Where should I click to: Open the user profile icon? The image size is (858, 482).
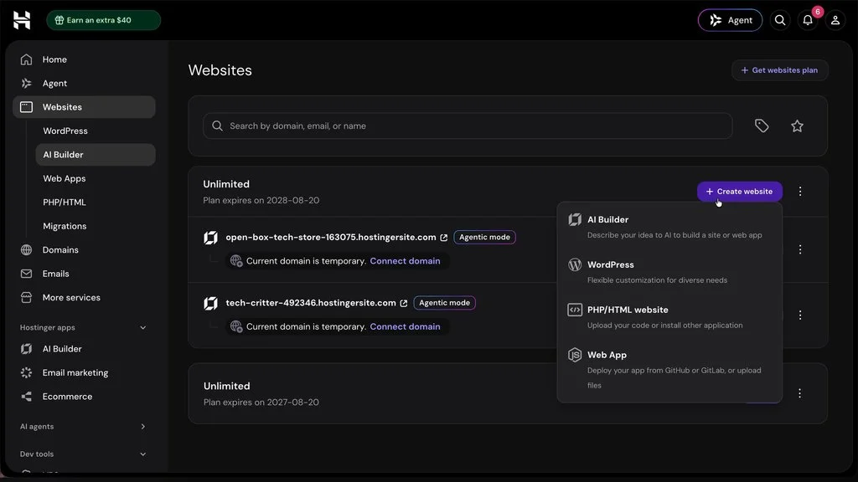pos(835,20)
